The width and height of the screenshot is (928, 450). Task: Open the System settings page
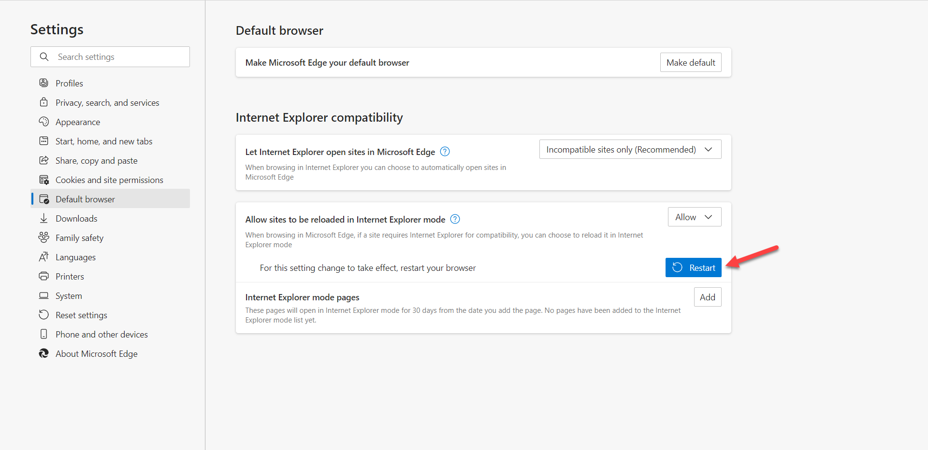pos(69,296)
